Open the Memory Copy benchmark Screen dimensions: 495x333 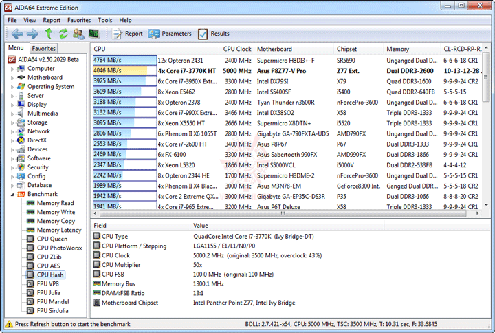(56, 221)
